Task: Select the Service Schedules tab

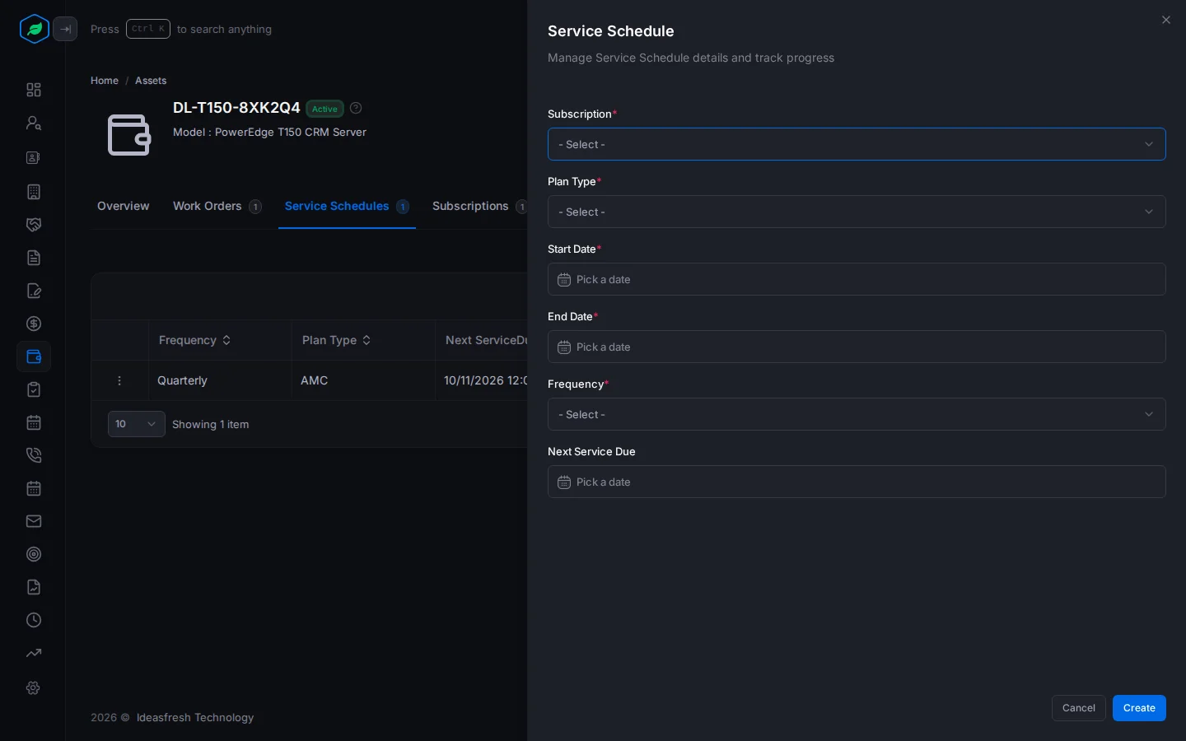Action: click(x=347, y=206)
